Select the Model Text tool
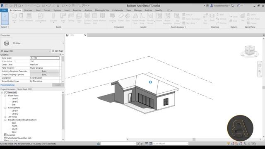This screenshot has width=265, height=149. pyautogui.click(x=135, y=18)
